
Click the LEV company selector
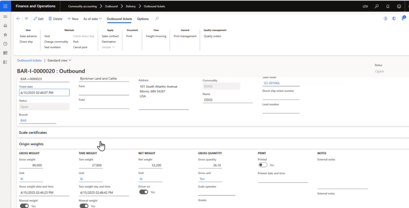tap(365, 6)
